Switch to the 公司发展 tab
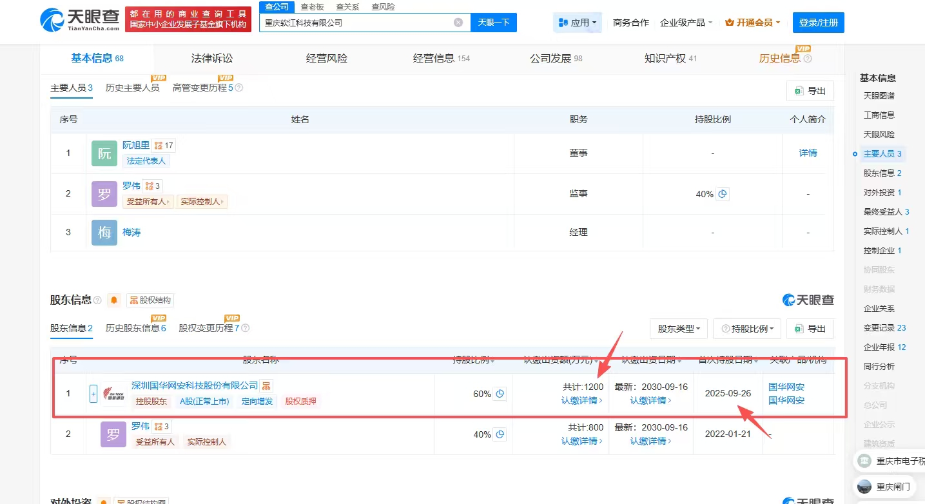 [x=556, y=59]
